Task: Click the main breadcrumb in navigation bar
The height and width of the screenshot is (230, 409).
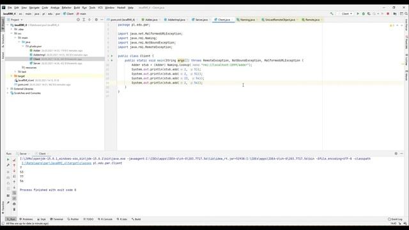Action: point(81,13)
